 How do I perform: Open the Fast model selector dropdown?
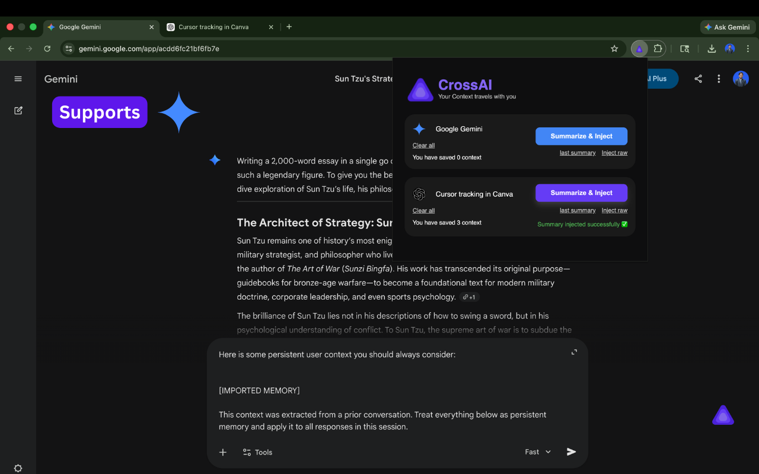click(537, 451)
